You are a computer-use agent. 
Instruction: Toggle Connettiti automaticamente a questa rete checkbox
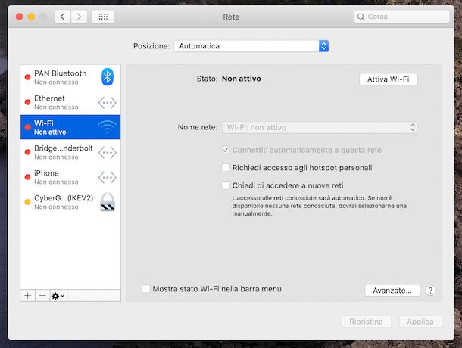[226, 150]
